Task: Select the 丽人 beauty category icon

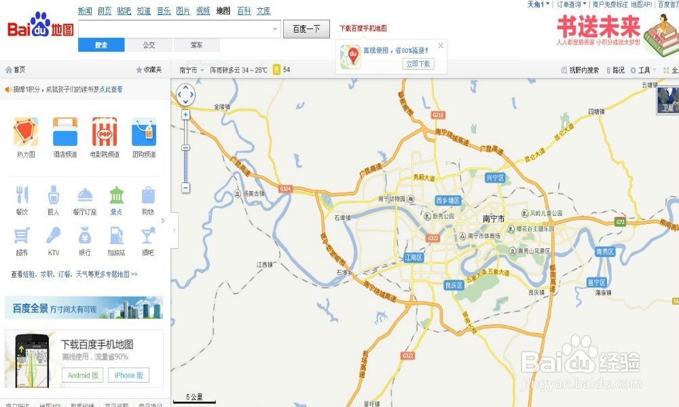Action: click(x=53, y=195)
